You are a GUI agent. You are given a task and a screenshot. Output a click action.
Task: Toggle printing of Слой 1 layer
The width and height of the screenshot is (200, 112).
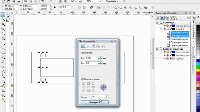tap(167, 29)
